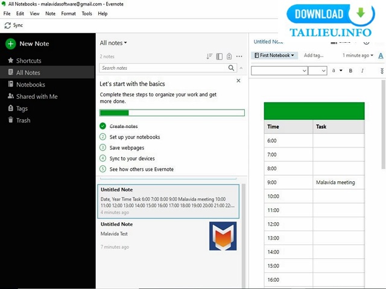Click the Sync arrows icon
Image resolution: width=386 pixels, height=289 pixels.
click(8, 25)
